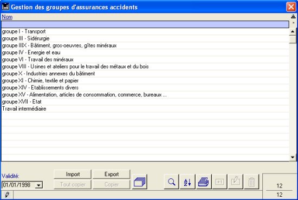Click the edit record pencil-on-page icon
The image size is (298, 200).
click(236, 182)
